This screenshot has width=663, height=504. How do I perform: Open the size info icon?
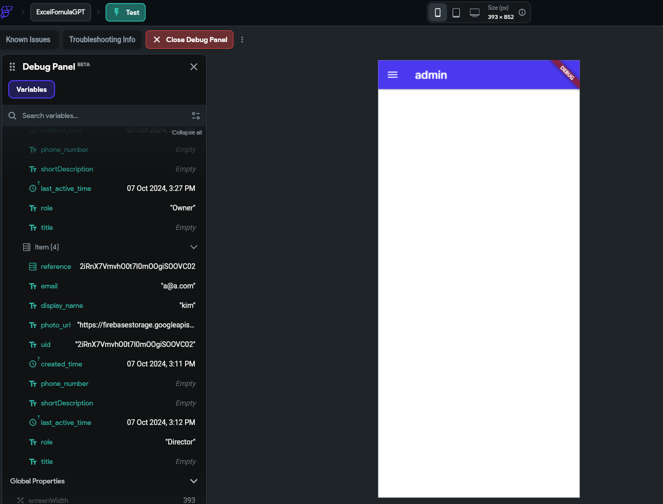(x=522, y=12)
